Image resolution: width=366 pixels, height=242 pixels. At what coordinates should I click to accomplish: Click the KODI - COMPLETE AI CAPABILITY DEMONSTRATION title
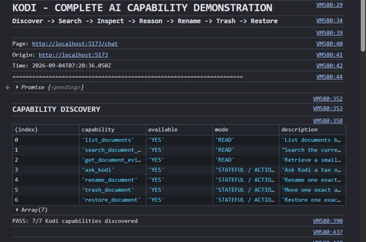[143, 8]
